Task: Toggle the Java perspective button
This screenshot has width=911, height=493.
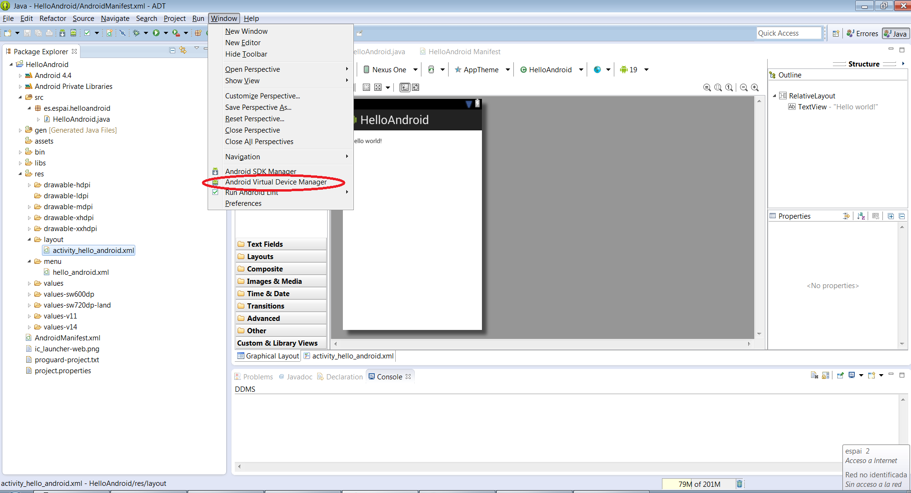Action: pyautogui.click(x=895, y=33)
